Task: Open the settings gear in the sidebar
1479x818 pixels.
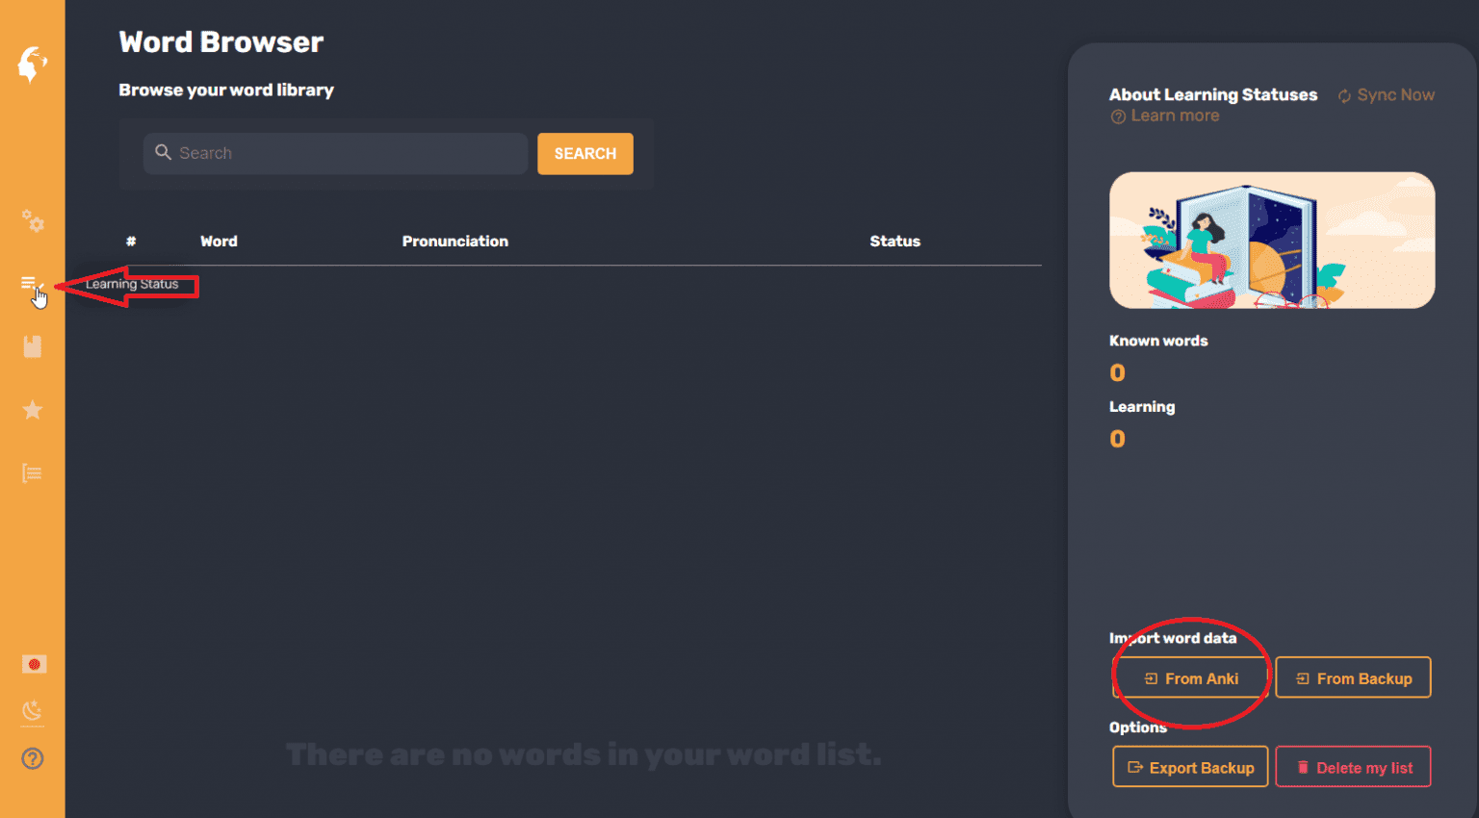Action: pos(32,221)
